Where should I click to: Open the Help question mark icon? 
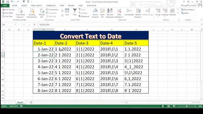point(184,2)
